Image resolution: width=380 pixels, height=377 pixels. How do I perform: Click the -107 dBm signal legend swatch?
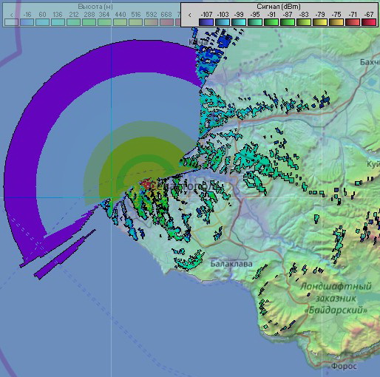[x=206, y=22]
